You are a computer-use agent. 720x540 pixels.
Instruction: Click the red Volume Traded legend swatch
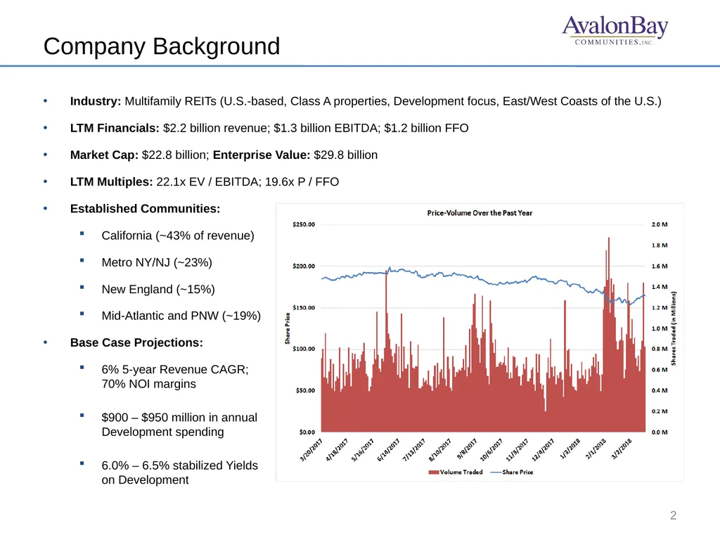pyautogui.click(x=433, y=472)
